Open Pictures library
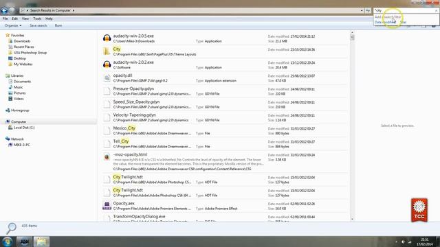 (20, 93)
